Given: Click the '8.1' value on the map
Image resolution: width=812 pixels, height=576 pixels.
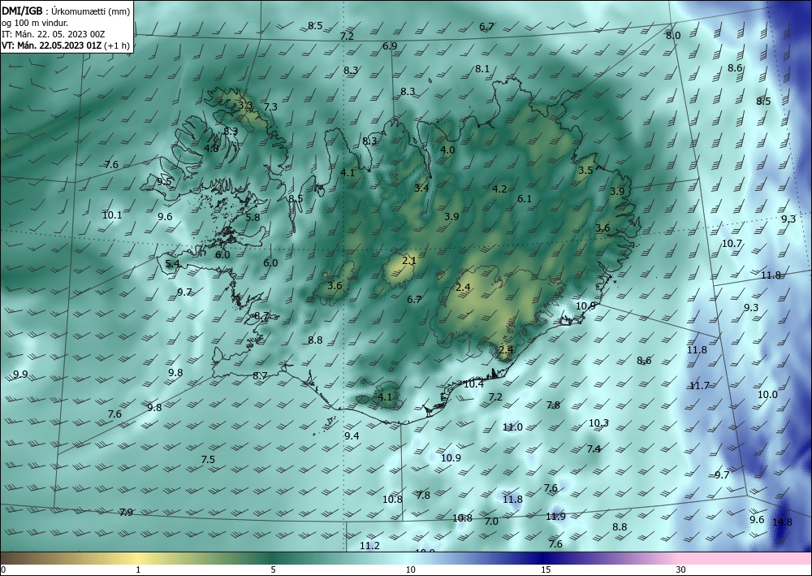Looking at the screenshot, I should point(482,69).
